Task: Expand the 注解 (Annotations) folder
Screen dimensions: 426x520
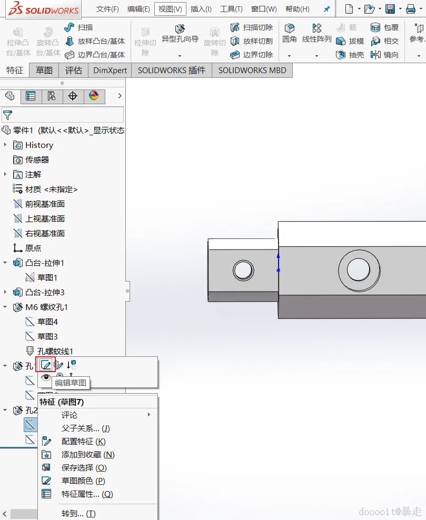Action: (5, 174)
